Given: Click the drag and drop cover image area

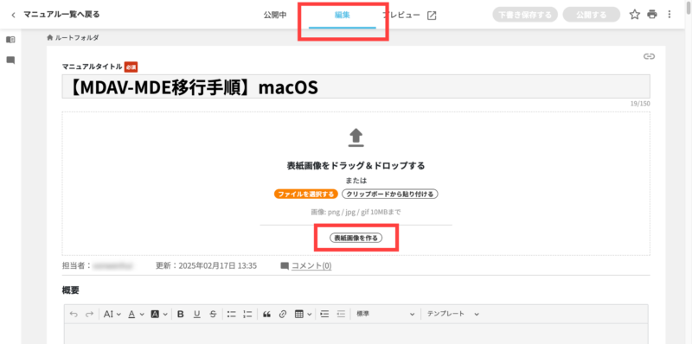Looking at the screenshot, I should point(356,183).
